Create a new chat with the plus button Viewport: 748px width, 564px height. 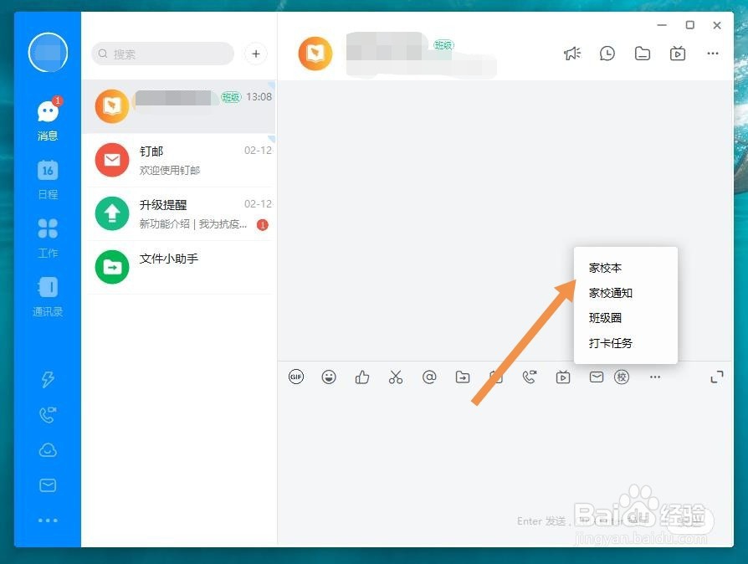pyautogui.click(x=255, y=54)
